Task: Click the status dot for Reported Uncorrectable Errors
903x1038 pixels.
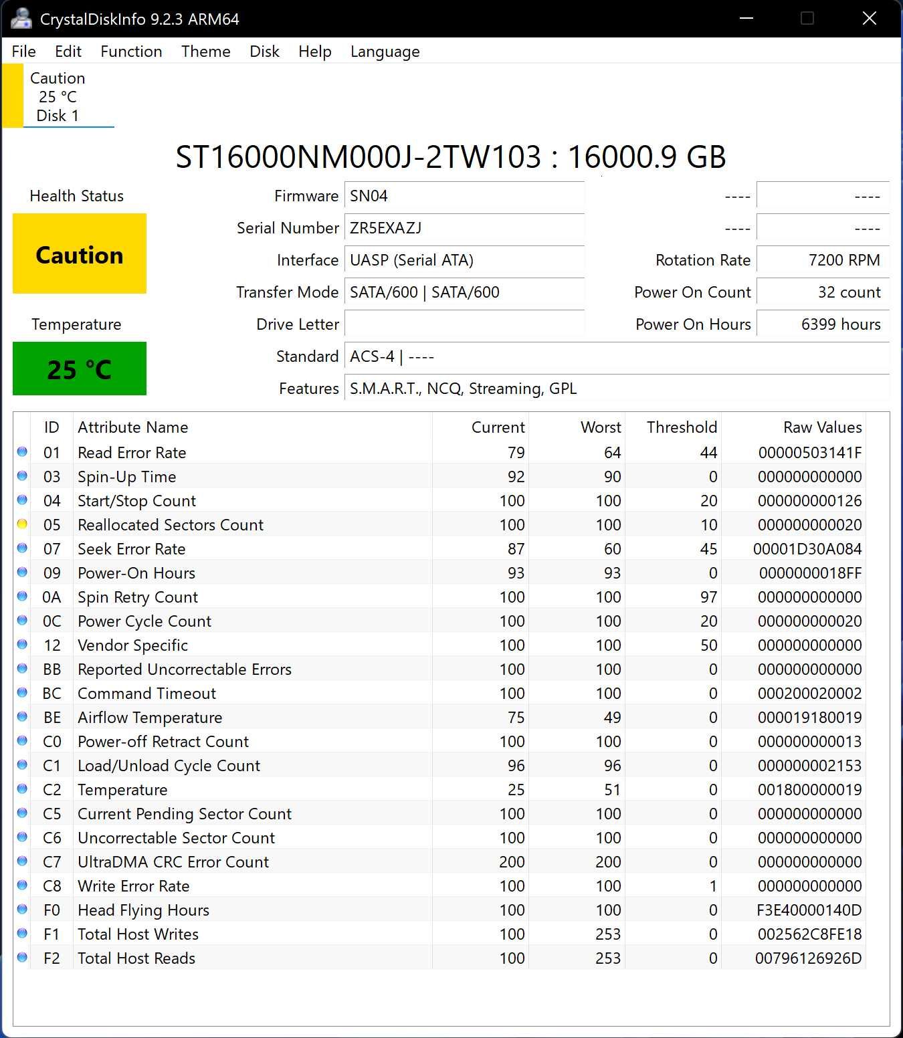Action: pyautogui.click(x=22, y=669)
